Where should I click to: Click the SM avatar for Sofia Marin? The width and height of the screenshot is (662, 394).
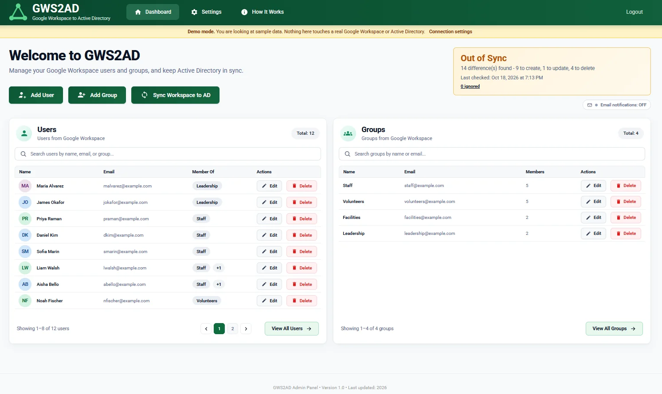pyautogui.click(x=25, y=251)
